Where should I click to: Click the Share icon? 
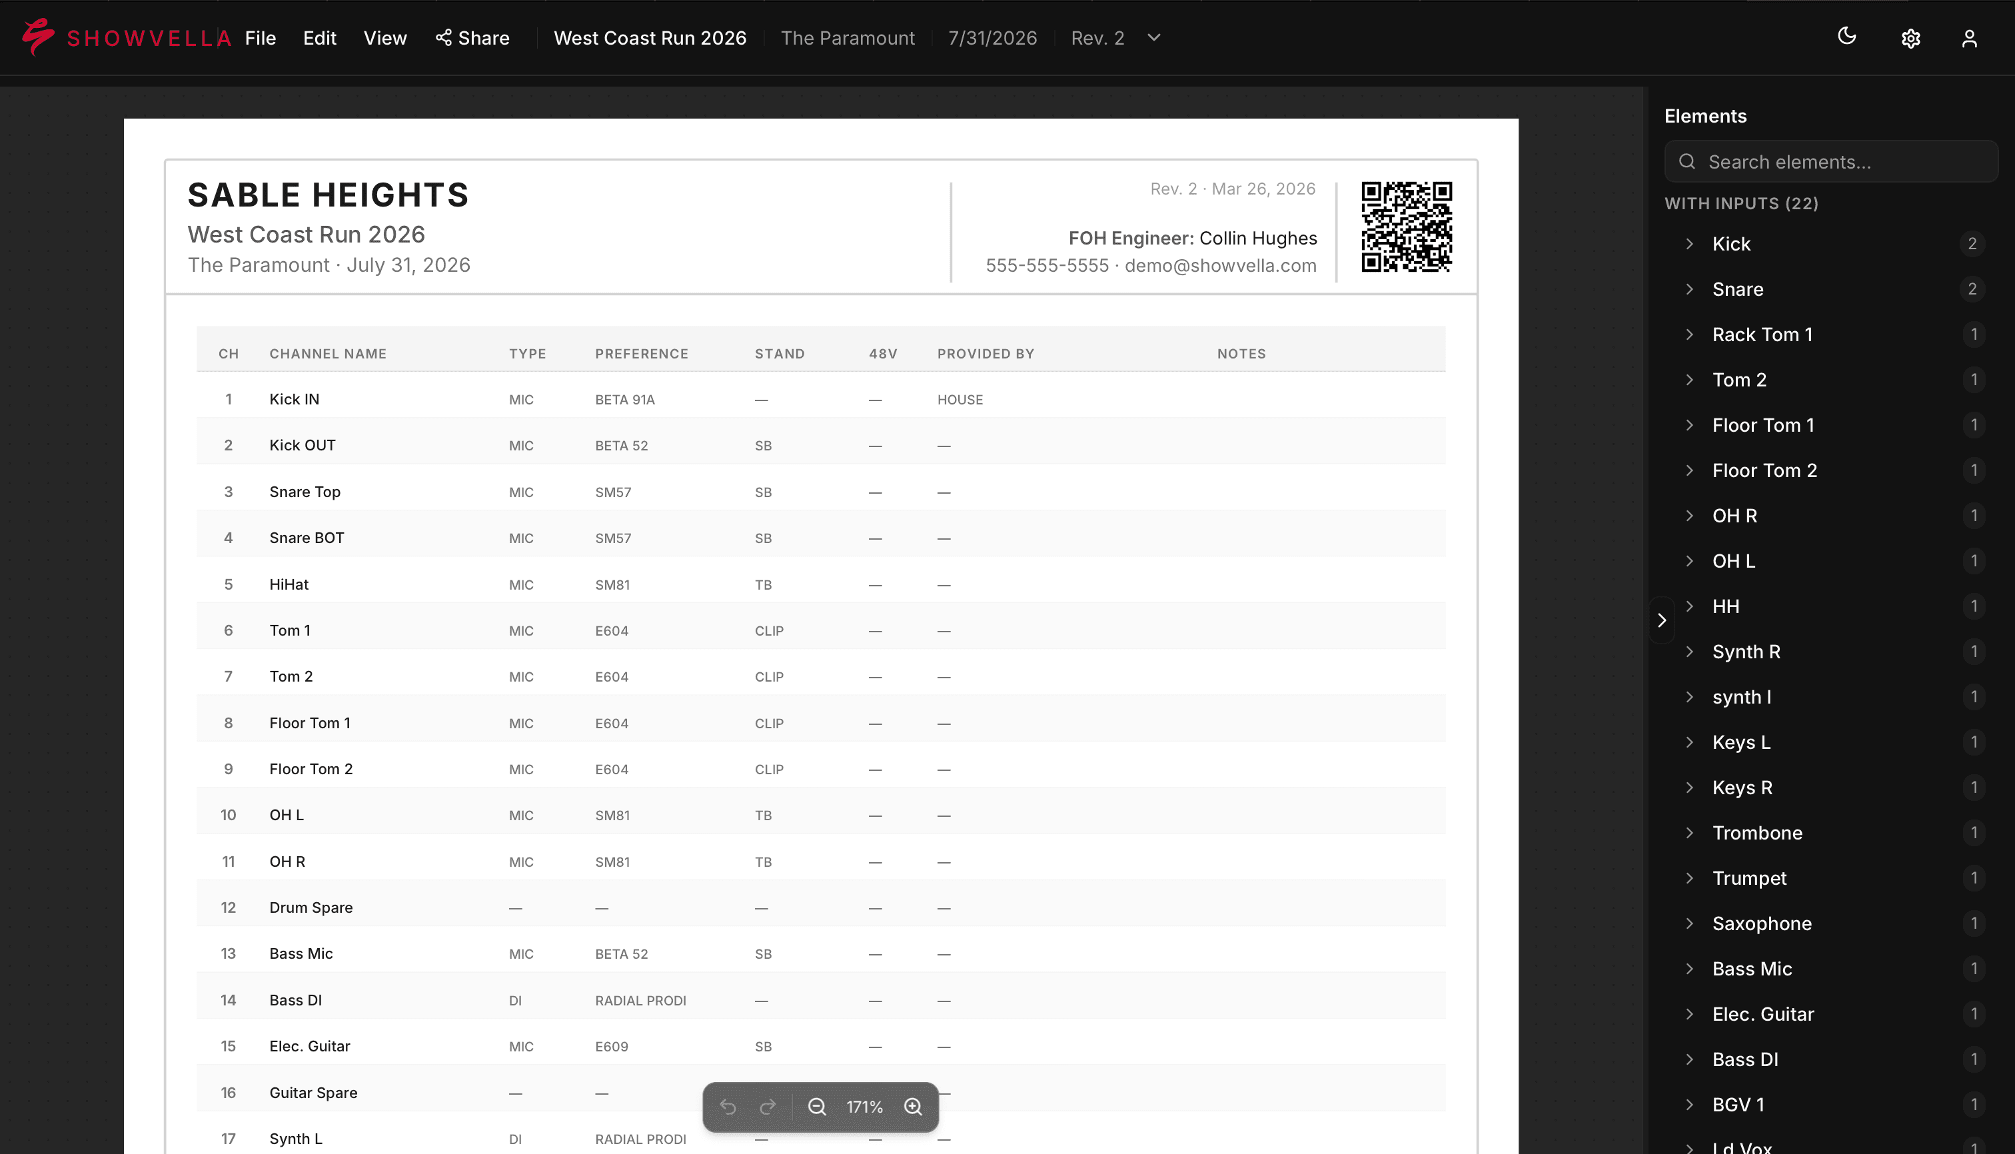(444, 37)
